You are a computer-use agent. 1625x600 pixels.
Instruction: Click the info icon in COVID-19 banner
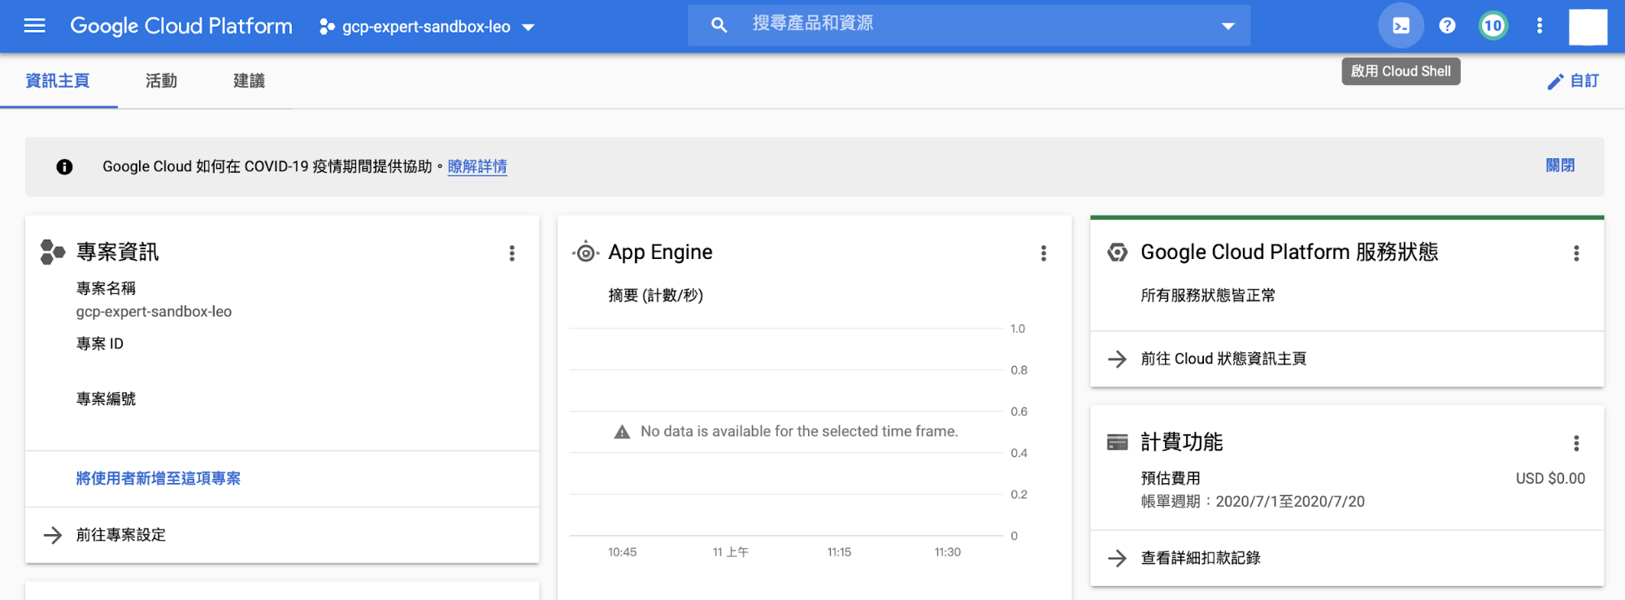pyautogui.click(x=64, y=166)
